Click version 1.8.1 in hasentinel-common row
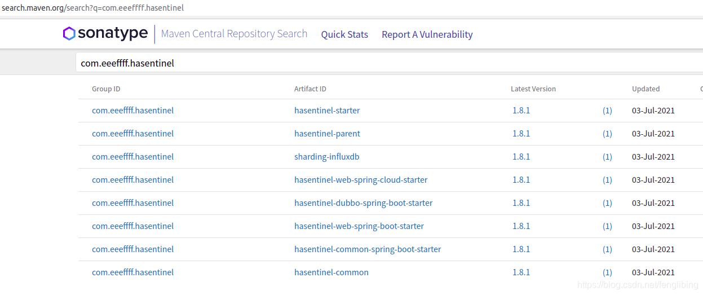703x295 pixels. pyautogui.click(x=521, y=272)
